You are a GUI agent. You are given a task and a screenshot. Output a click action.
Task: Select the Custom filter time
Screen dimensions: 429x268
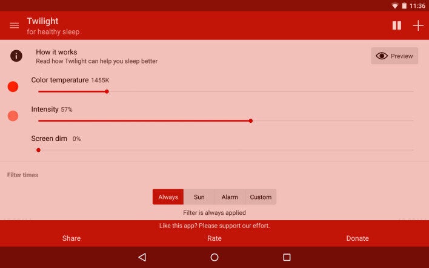pyautogui.click(x=261, y=197)
